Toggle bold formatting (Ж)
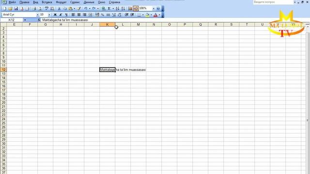 coord(55,14)
